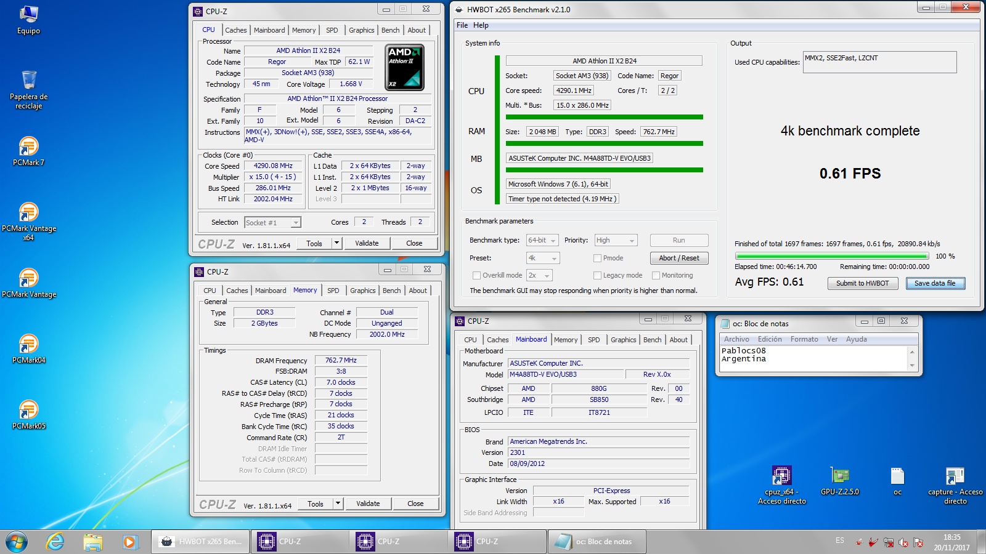The image size is (986, 554).
Task: Open Papelera de reciclaje icon
Action: coord(28,89)
